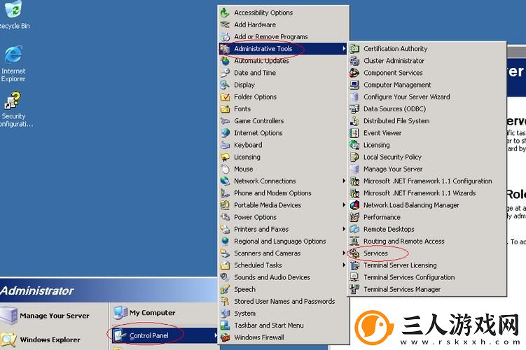Click the Windows Firewall icon
This screenshot has width=526, height=350.
click(x=225, y=337)
